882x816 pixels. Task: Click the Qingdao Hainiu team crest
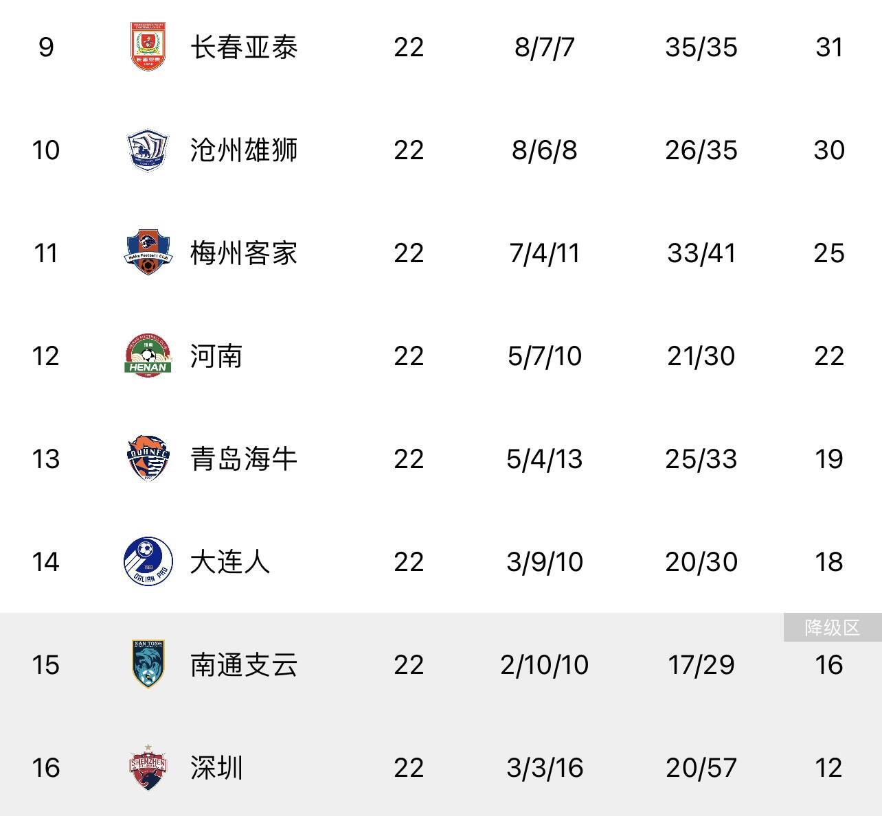(148, 458)
